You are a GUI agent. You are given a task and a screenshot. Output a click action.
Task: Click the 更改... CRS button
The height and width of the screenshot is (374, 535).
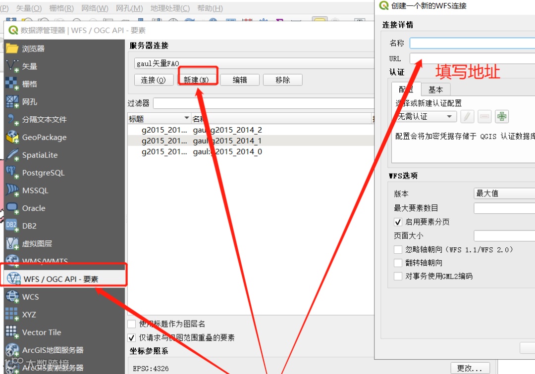[x=470, y=369]
